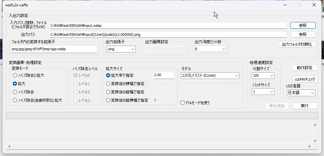Open the 出力拡張子 .png dropdown
The image size is (324, 156).
click(121, 49)
